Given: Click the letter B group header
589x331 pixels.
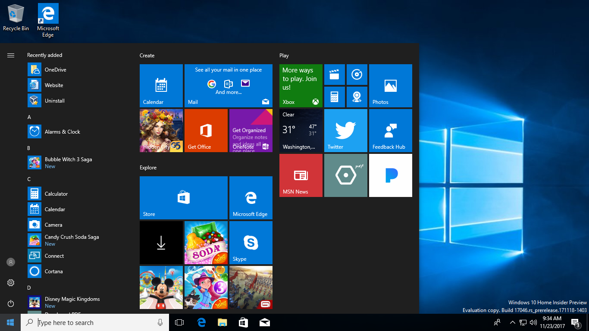Looking at the screenshot, I should [x=29, y=148].
